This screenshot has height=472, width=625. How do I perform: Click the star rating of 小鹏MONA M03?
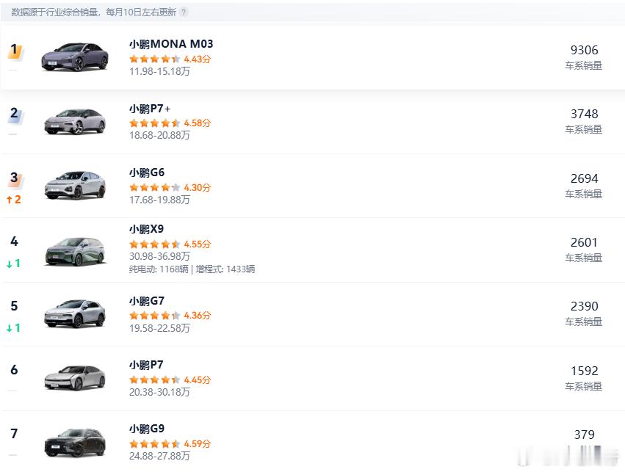[x=154, y=59]
